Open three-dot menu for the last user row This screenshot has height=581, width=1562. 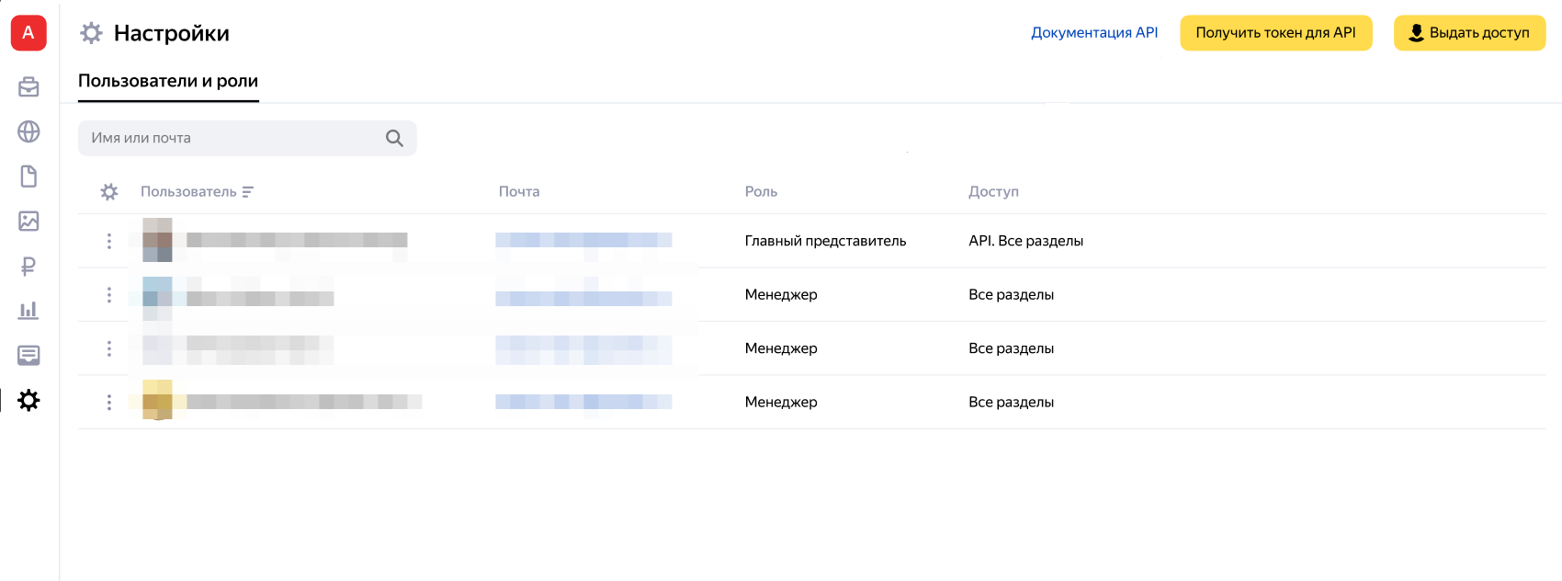click(x=109, y=402)
